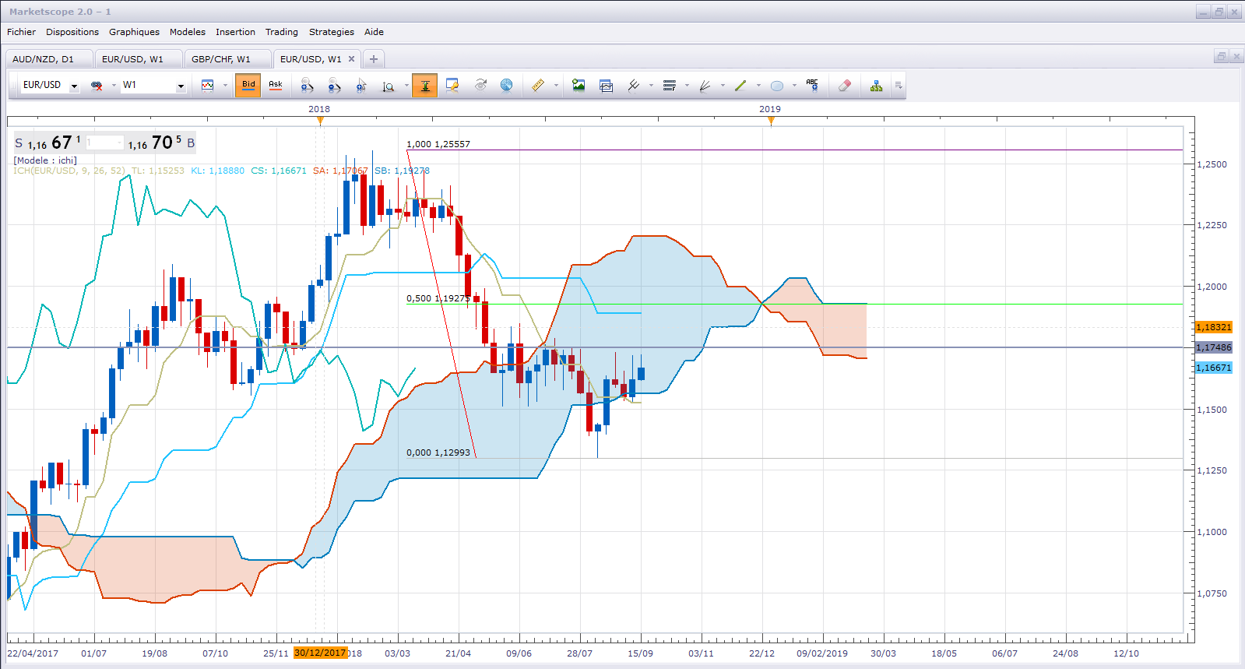The height and width of the screenshot is (669, 1245).
Task: Open the W1 timeframe dropdown
Action: coord(181,86)
